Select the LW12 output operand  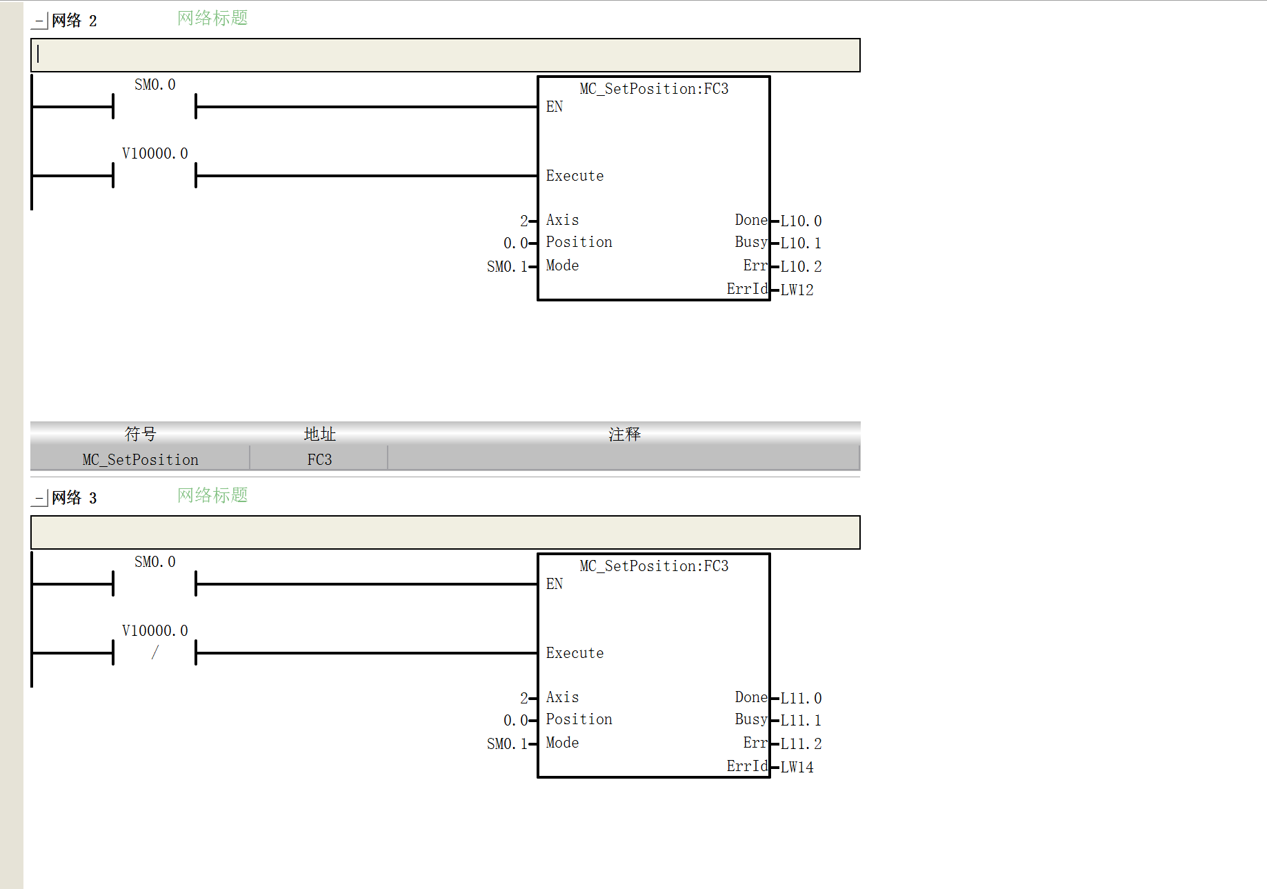pos(797,290)
